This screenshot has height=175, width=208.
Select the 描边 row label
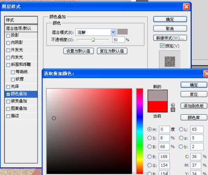tap(15, 116)
